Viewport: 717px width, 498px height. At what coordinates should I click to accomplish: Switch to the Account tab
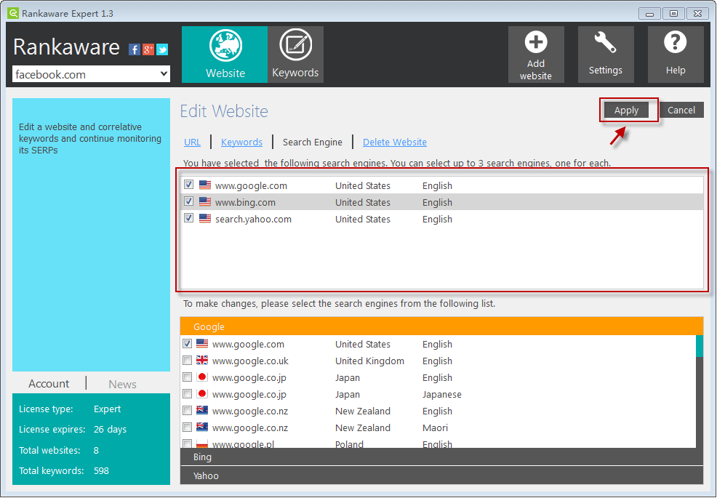(x=49, y=384)
